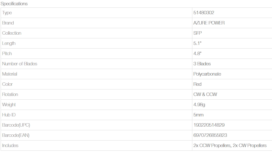272x152 pixels.
Task: Click the Barcode(EAN) row label
Action: (16, 135)
